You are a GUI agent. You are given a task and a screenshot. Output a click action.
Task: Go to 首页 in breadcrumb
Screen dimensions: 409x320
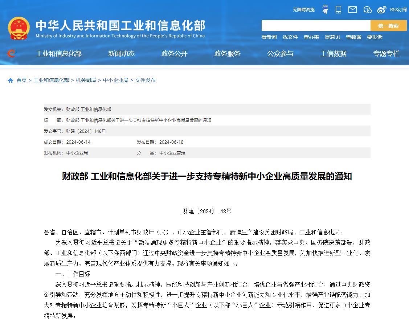tap(22, 80)
